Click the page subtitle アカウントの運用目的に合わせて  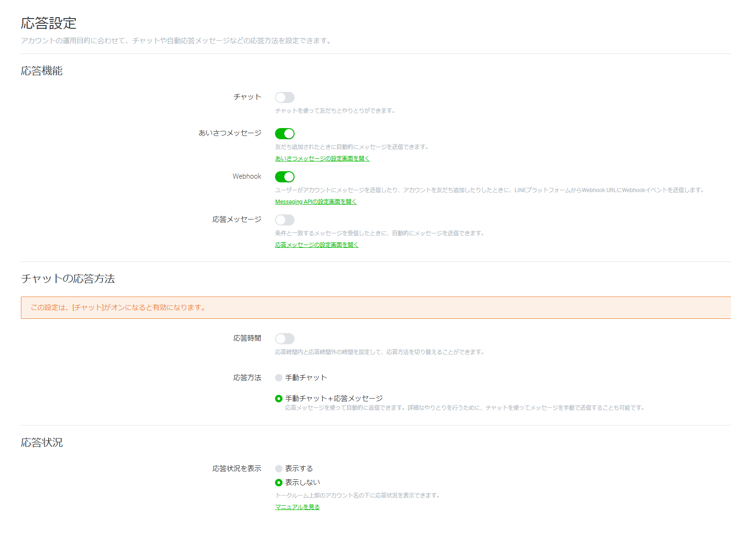(x=176, y=41)
